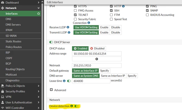This screenshot has width=182, height=110.
Task: Click the Dashboard gauge icon
Action: (3, 3)
